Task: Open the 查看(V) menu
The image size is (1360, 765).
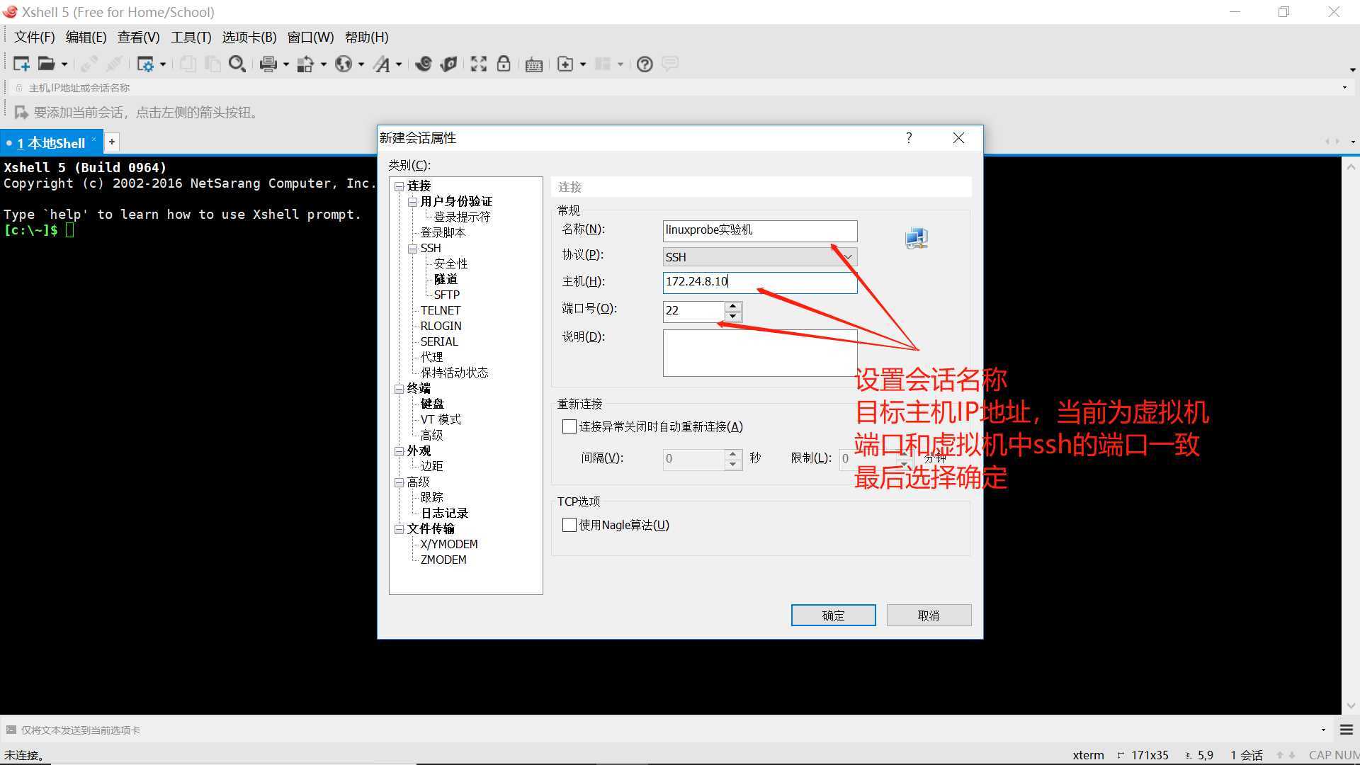Action: 138,38
